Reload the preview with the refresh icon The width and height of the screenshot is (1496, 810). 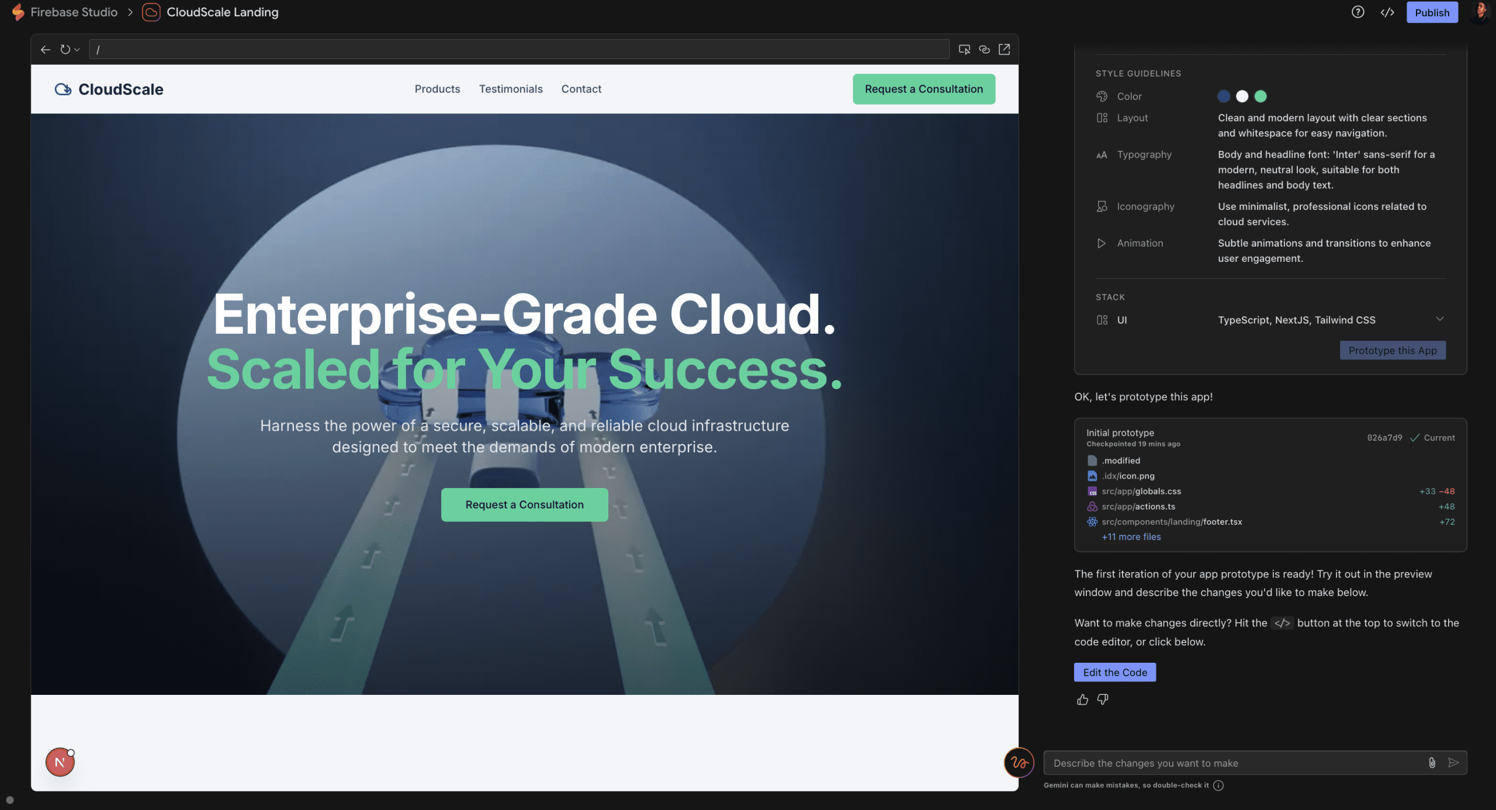[64, 49]
